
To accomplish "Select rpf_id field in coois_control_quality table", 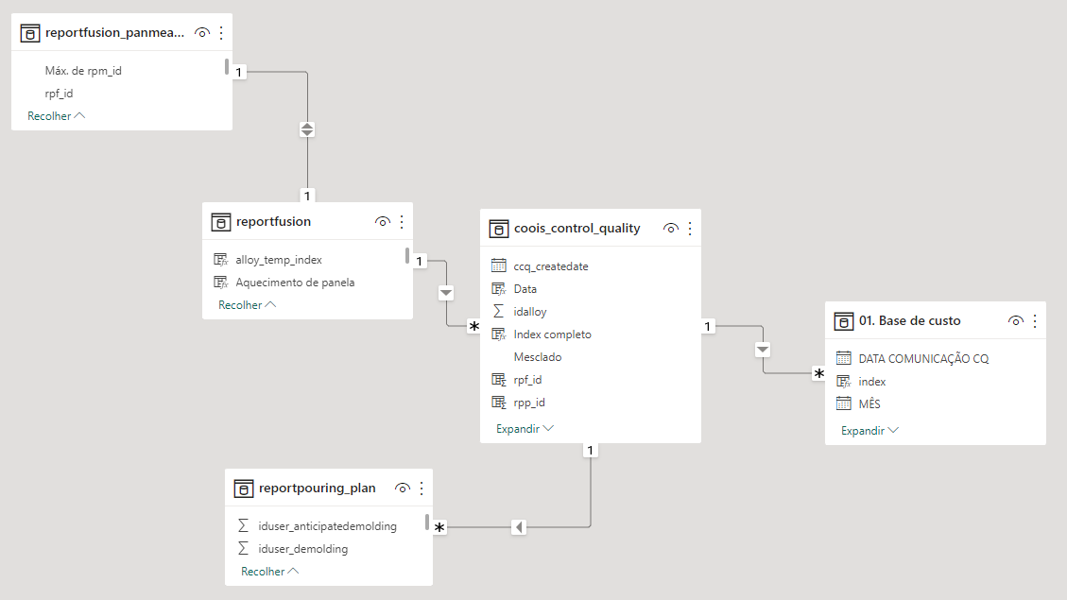I will click(527, 380).
